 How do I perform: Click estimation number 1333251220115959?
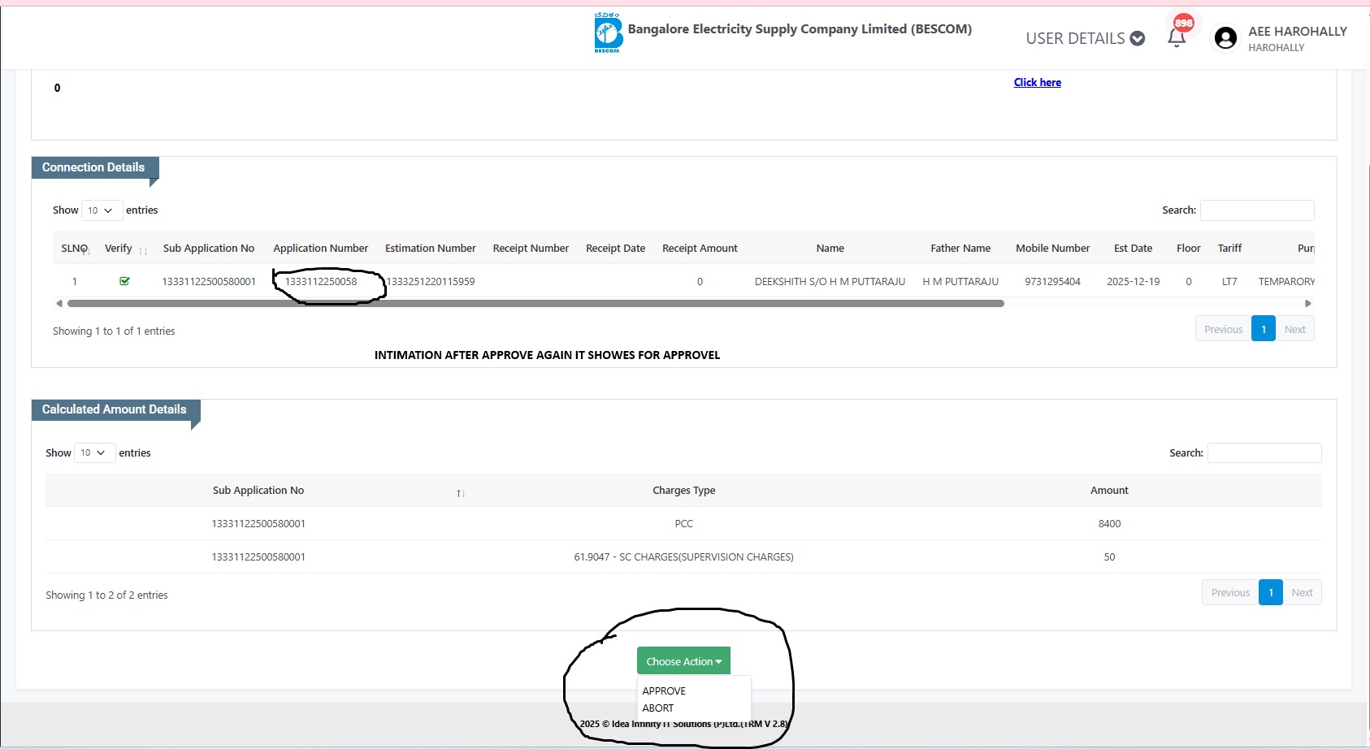(431, 282)
